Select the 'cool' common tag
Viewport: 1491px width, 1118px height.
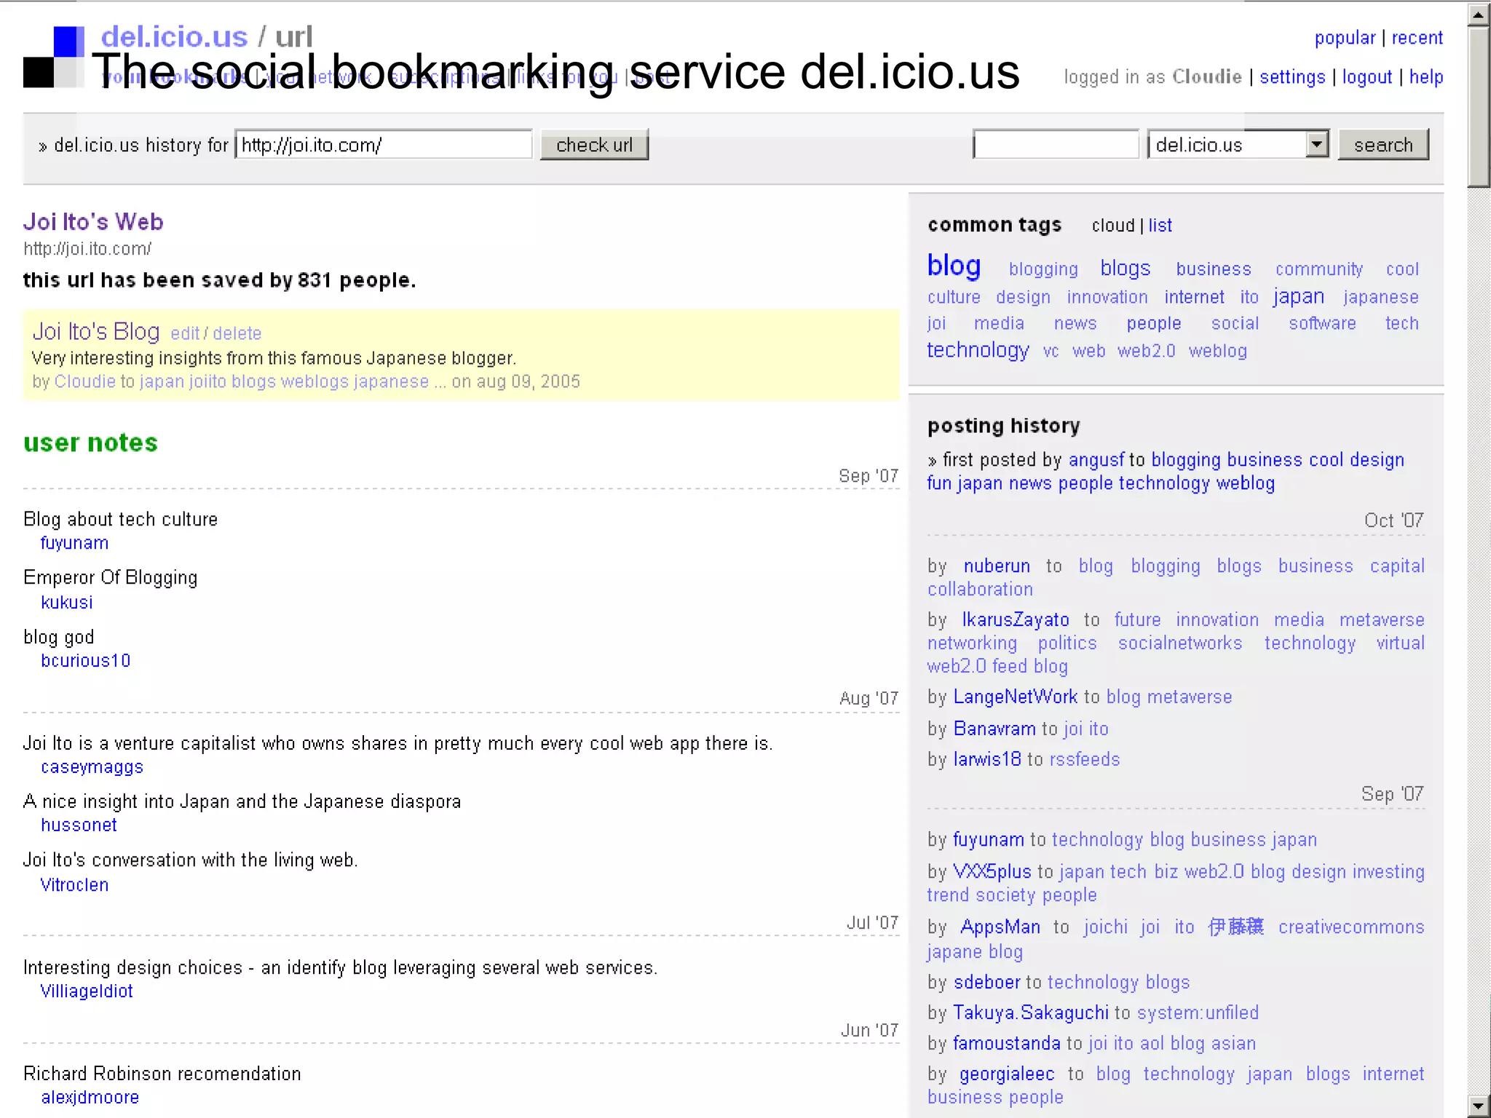point(1402,269)
